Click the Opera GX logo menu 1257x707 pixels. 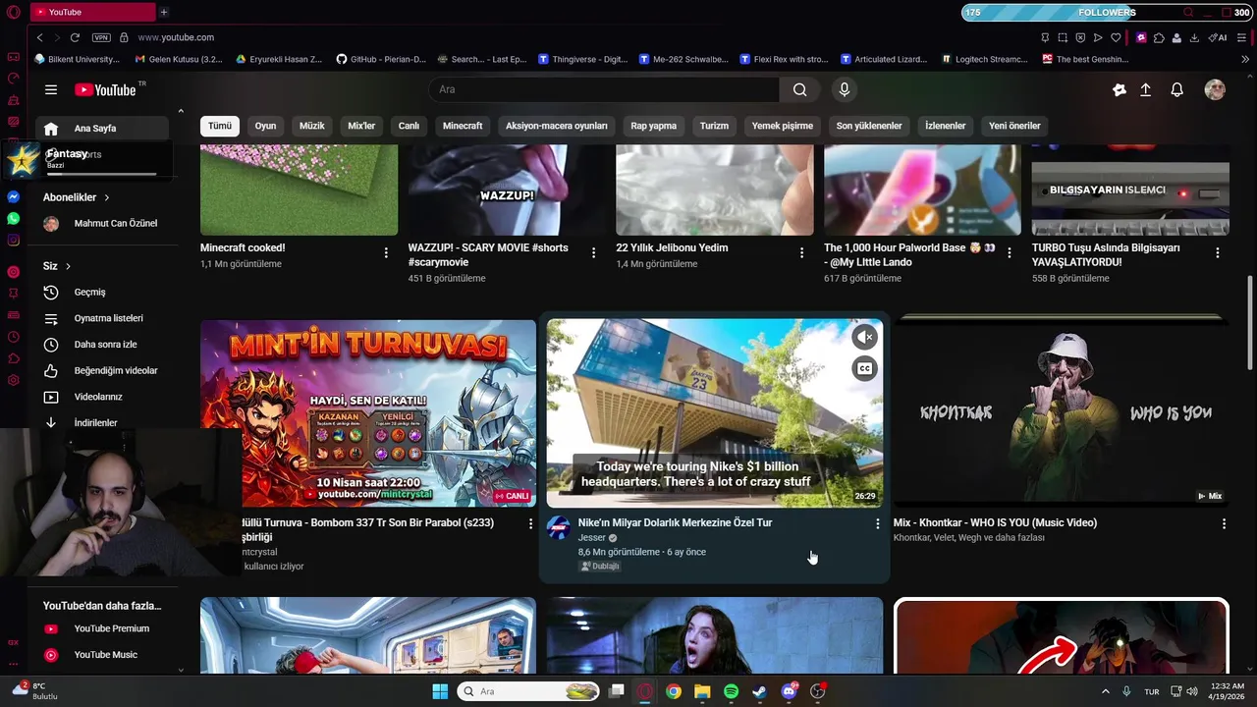tap(13, 12)
